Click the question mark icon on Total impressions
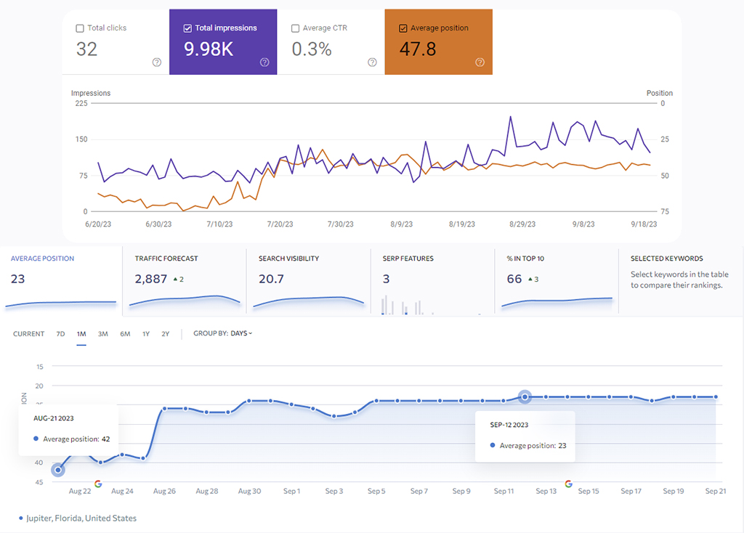Screen dimensions: 744x533 click(x=264, y=62)
